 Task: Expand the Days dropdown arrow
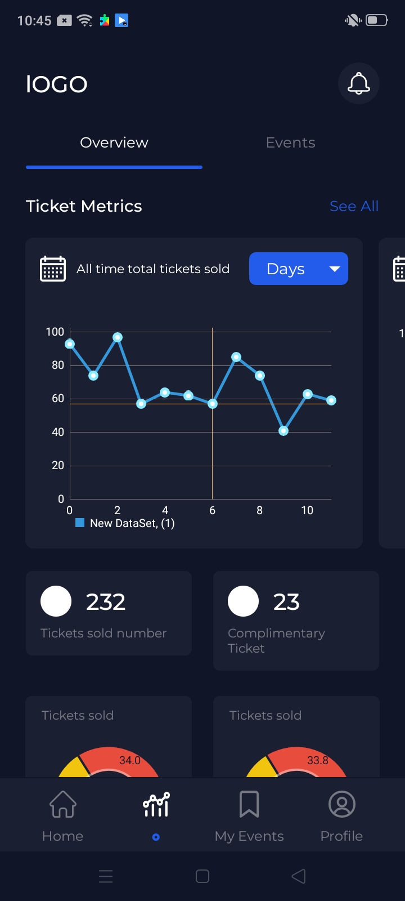tap(335, 269)
